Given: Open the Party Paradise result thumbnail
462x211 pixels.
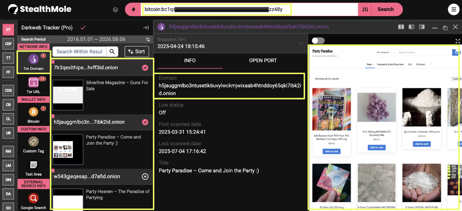Looking at the screenshot, I should 68,149.
